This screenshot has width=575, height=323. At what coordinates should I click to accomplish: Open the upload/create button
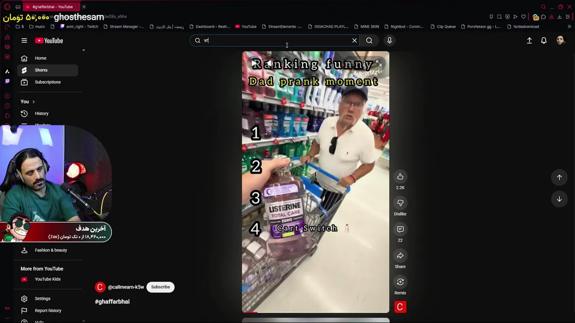529,40
